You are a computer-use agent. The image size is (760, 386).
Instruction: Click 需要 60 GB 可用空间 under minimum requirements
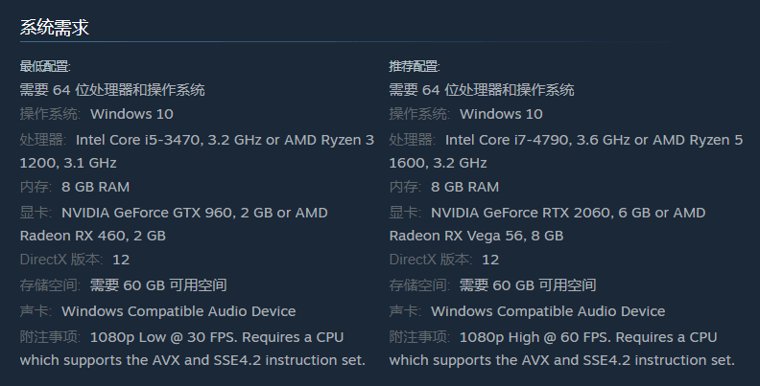click(158, 285)
